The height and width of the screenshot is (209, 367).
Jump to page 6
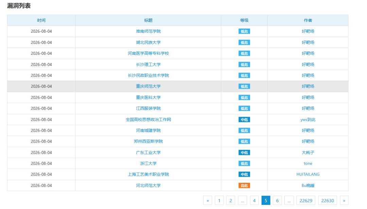tap(277, 200)
